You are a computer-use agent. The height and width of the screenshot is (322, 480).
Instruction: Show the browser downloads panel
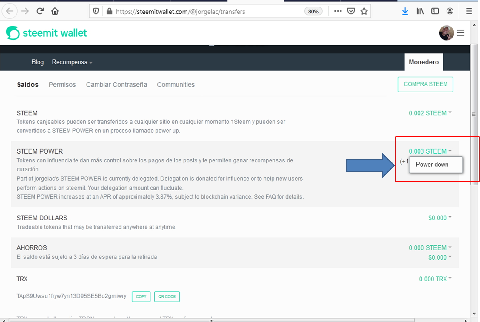(405, 11)
